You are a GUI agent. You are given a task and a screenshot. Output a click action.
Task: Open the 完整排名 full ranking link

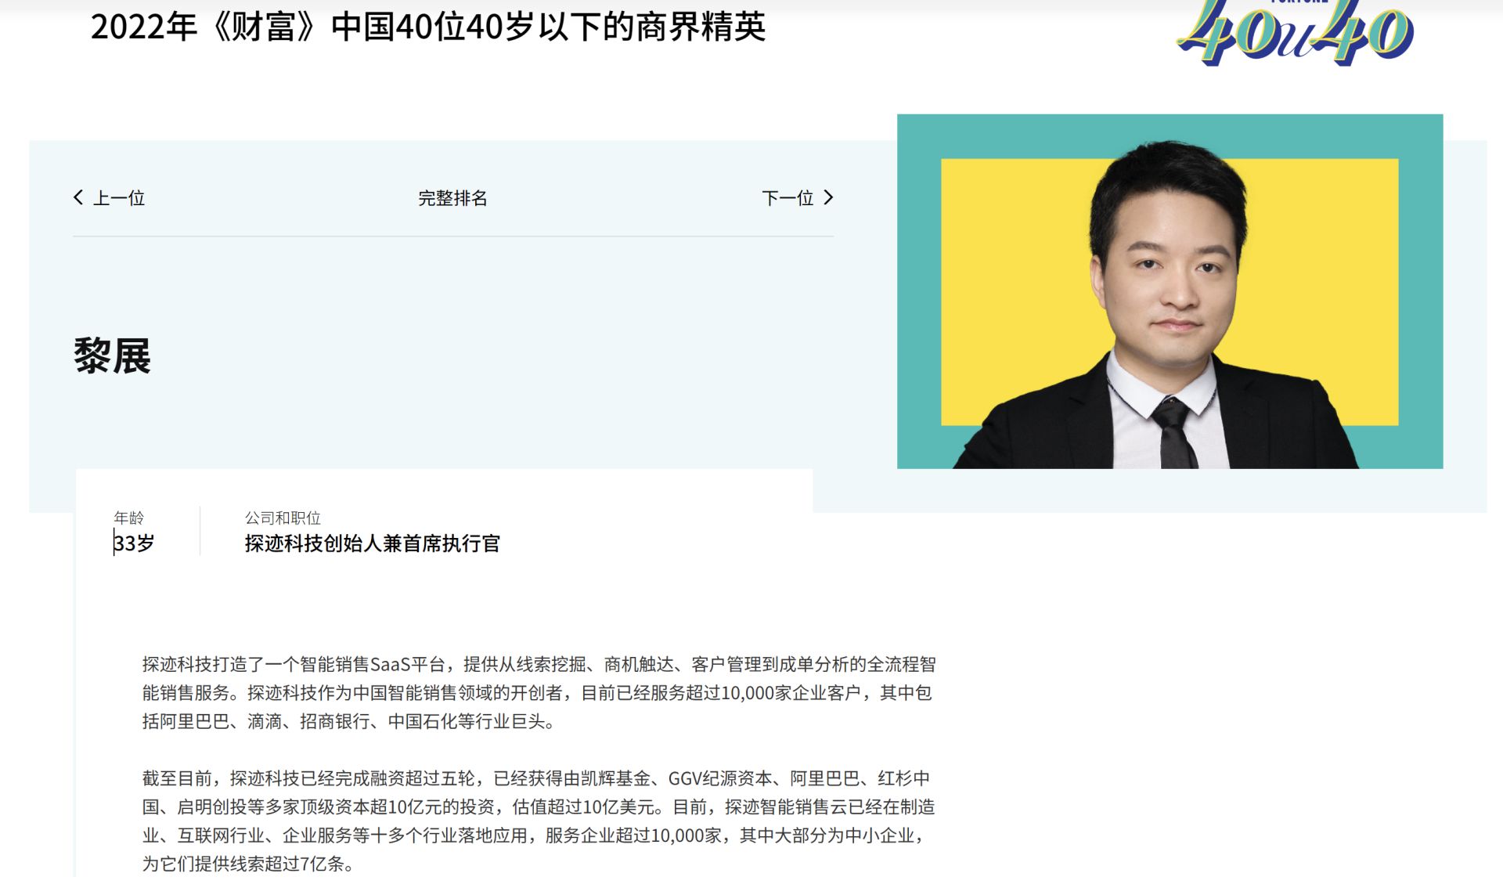click(x=452, y=198)
